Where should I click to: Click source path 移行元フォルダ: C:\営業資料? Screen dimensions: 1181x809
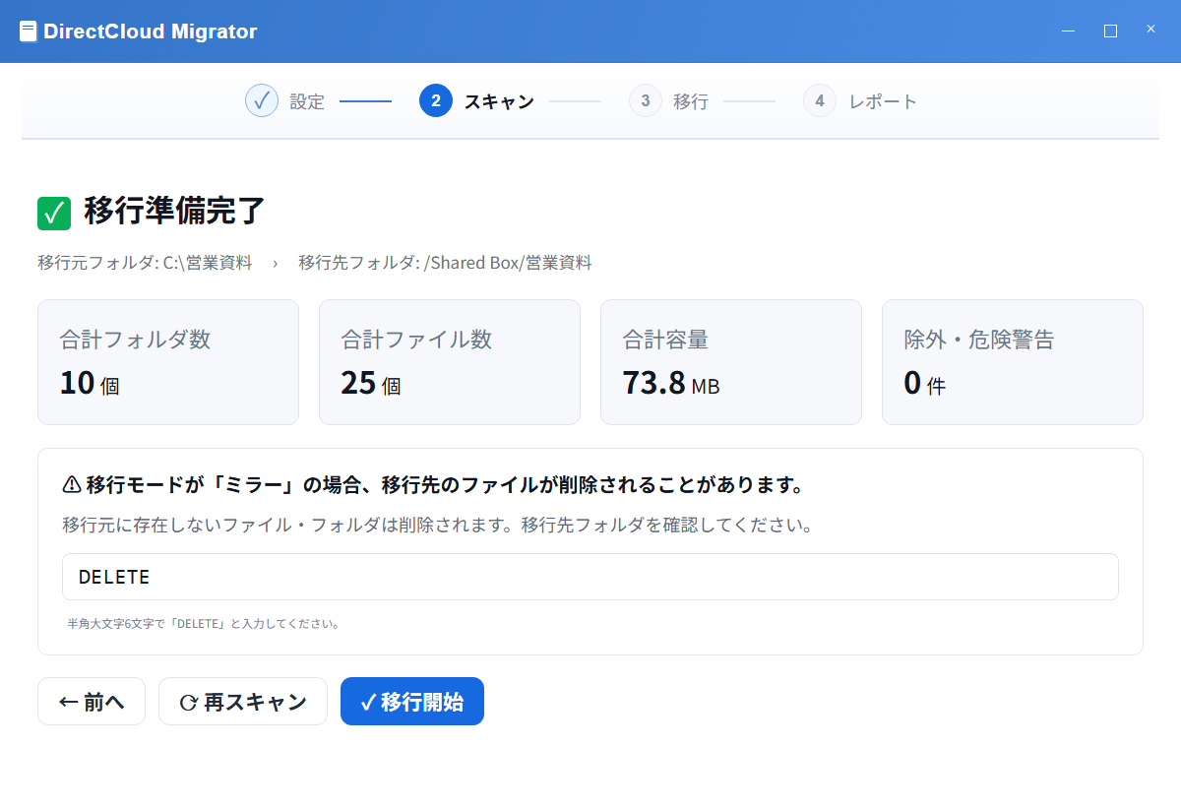pos(145,263)
